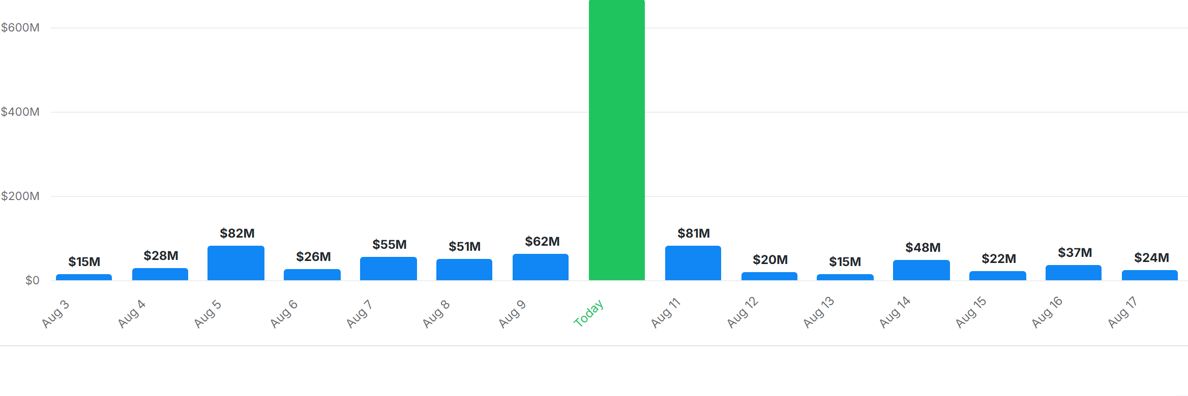Select the $48M value label
This screenshot has width=1188, height=396.
click(x=923, y=248)
